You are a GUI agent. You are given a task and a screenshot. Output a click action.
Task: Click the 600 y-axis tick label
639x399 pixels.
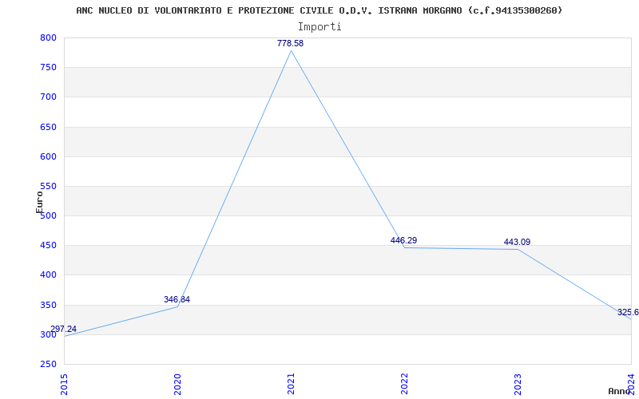coord(48,156)
